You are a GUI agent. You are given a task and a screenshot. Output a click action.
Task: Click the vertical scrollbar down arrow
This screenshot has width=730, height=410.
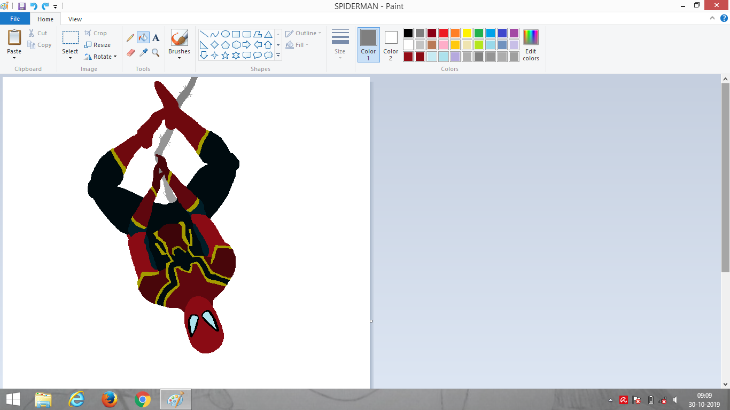(725, 384)
